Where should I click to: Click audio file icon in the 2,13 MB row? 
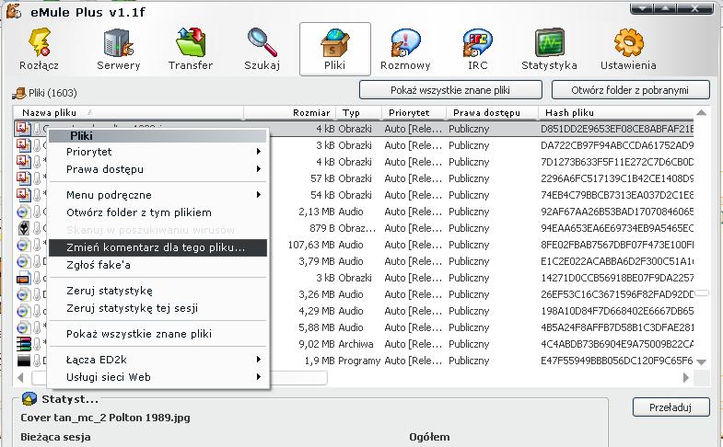tap(23, 212)
